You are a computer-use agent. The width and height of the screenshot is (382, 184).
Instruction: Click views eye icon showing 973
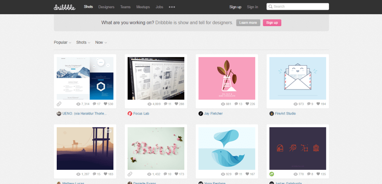tap(295, 104)
